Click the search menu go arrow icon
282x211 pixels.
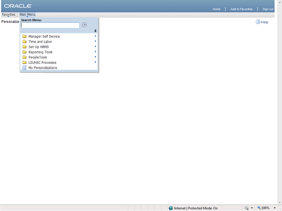[84, 25]
